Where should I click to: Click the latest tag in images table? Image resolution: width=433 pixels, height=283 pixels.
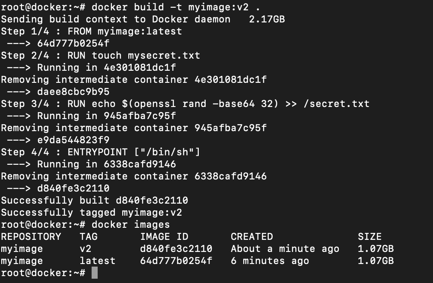pos(98,261)
